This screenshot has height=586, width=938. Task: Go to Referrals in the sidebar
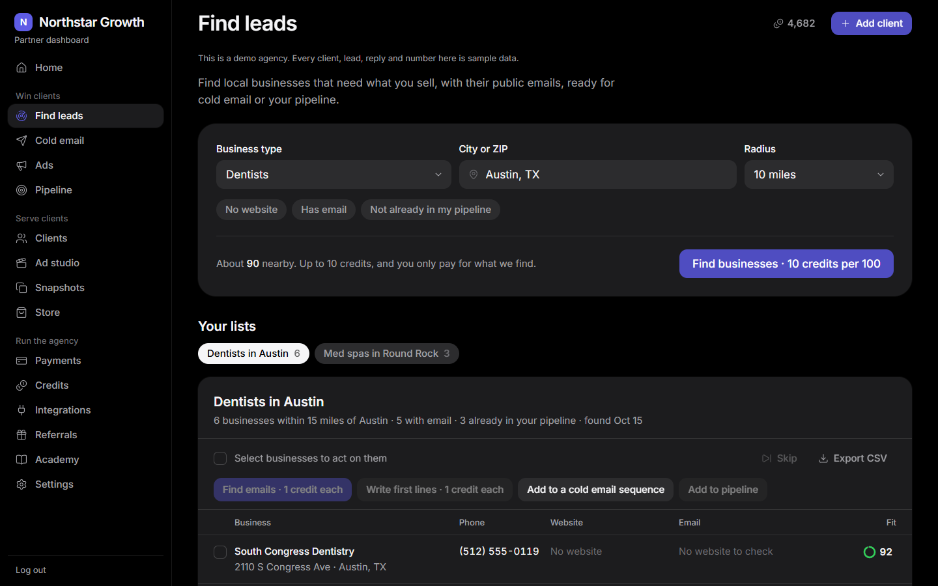(85, 435)
